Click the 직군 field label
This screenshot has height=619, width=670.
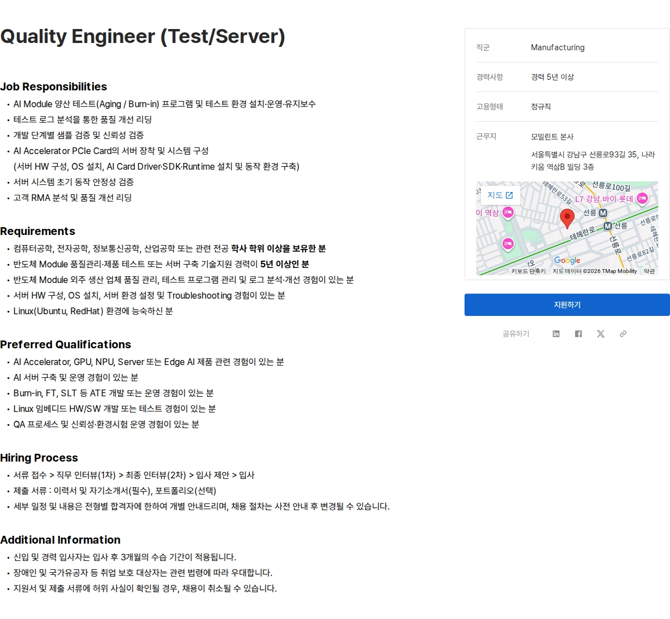click(x=483, y=47)
